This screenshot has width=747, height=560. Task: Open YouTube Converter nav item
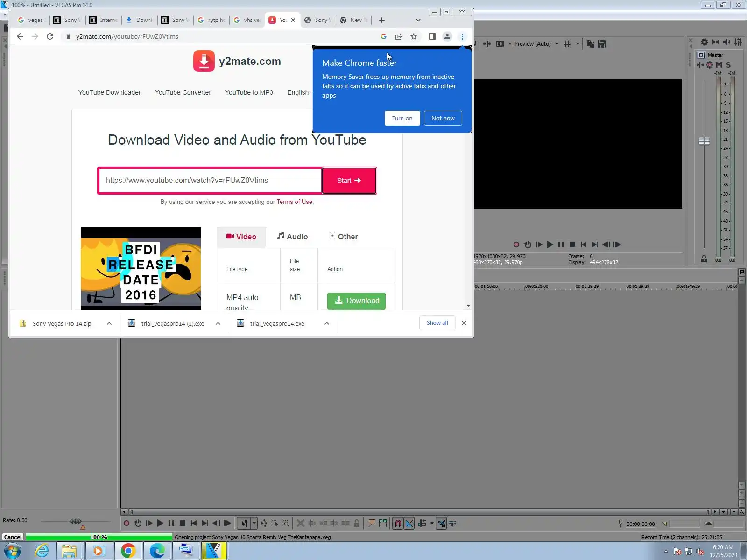[183, 92]
